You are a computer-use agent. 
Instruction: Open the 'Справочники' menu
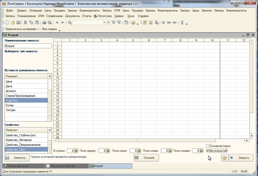tap(54, 16)
